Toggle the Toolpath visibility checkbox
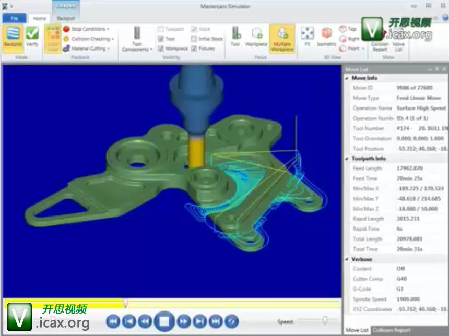This screenshot has width=449, height=336. (x=161, y=29)
